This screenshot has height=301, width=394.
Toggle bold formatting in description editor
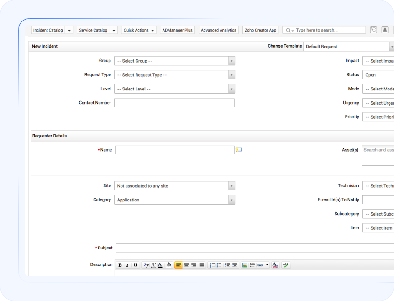[120, 265]
